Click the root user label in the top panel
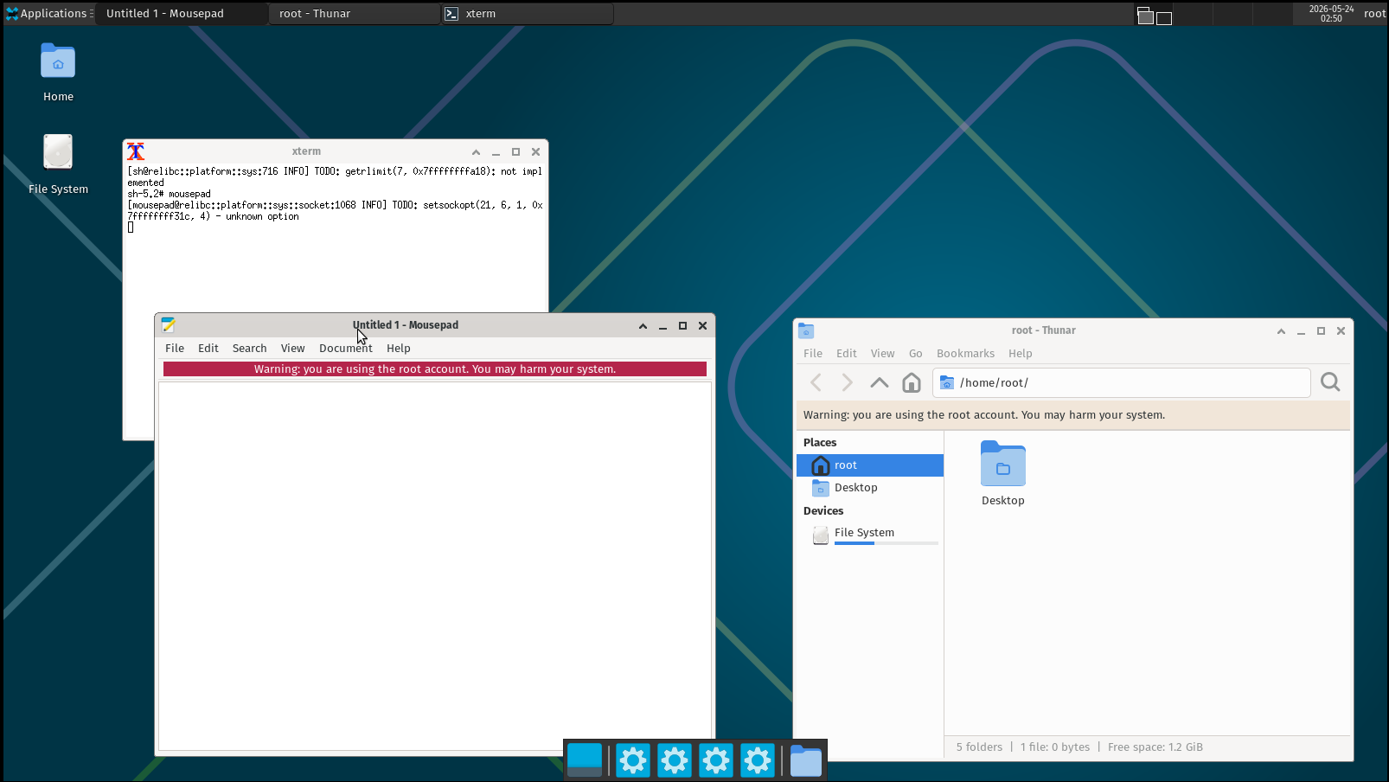The height and width of the screenshot is (782, 1389). tap(1374, 13)
